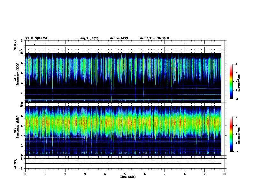The width and height of the screenshot is (253, 195).
Task: Click the "VLF Spectra" plot title
Action: point(36,38)
